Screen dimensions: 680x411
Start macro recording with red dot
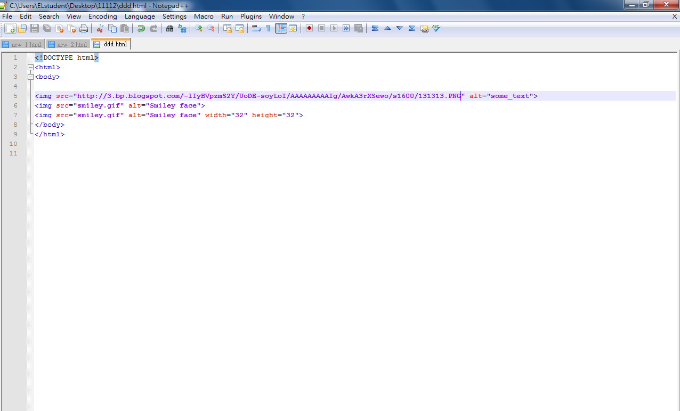point(309,28)
